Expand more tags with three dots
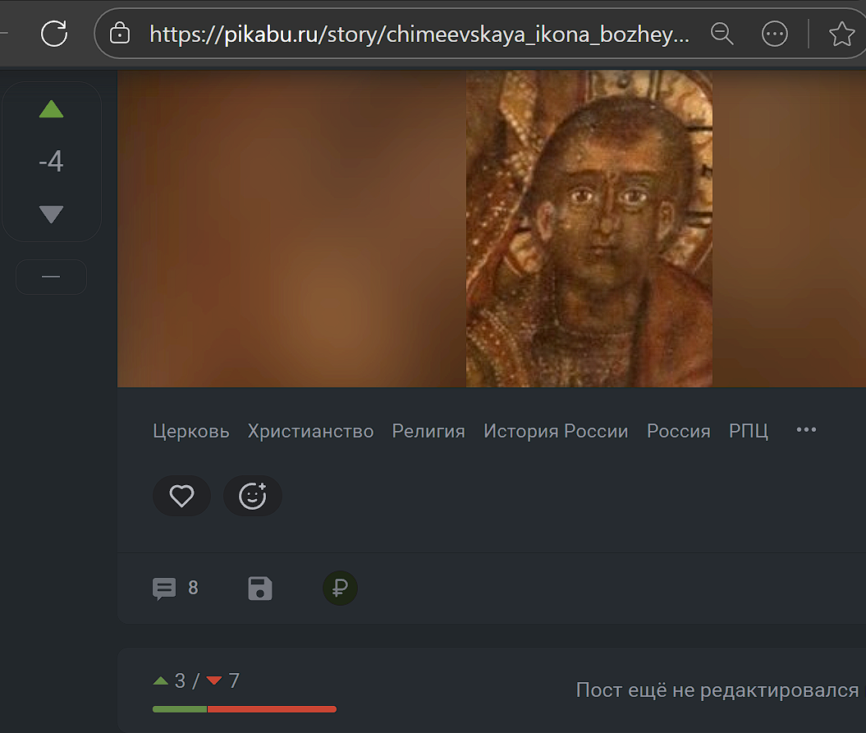This screenshot has width=866, height=733. [806, 430]
